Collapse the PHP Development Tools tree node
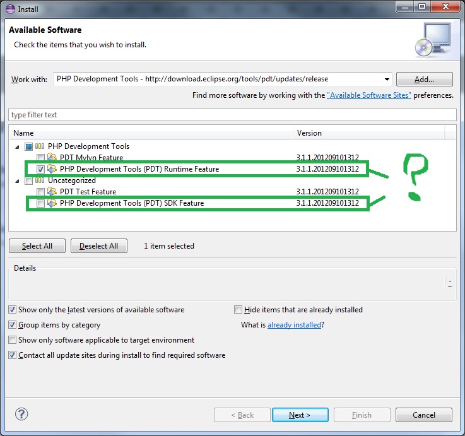This screenshot has height=436, width=465. [x=17, y=147]
